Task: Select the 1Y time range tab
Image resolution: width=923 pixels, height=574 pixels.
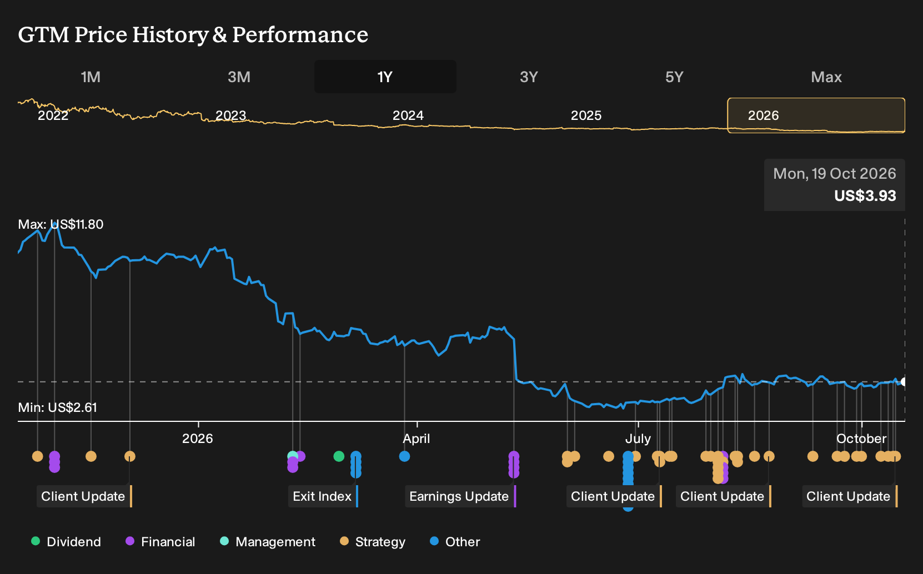Action: pyautogui.click(x=385, y=77)
